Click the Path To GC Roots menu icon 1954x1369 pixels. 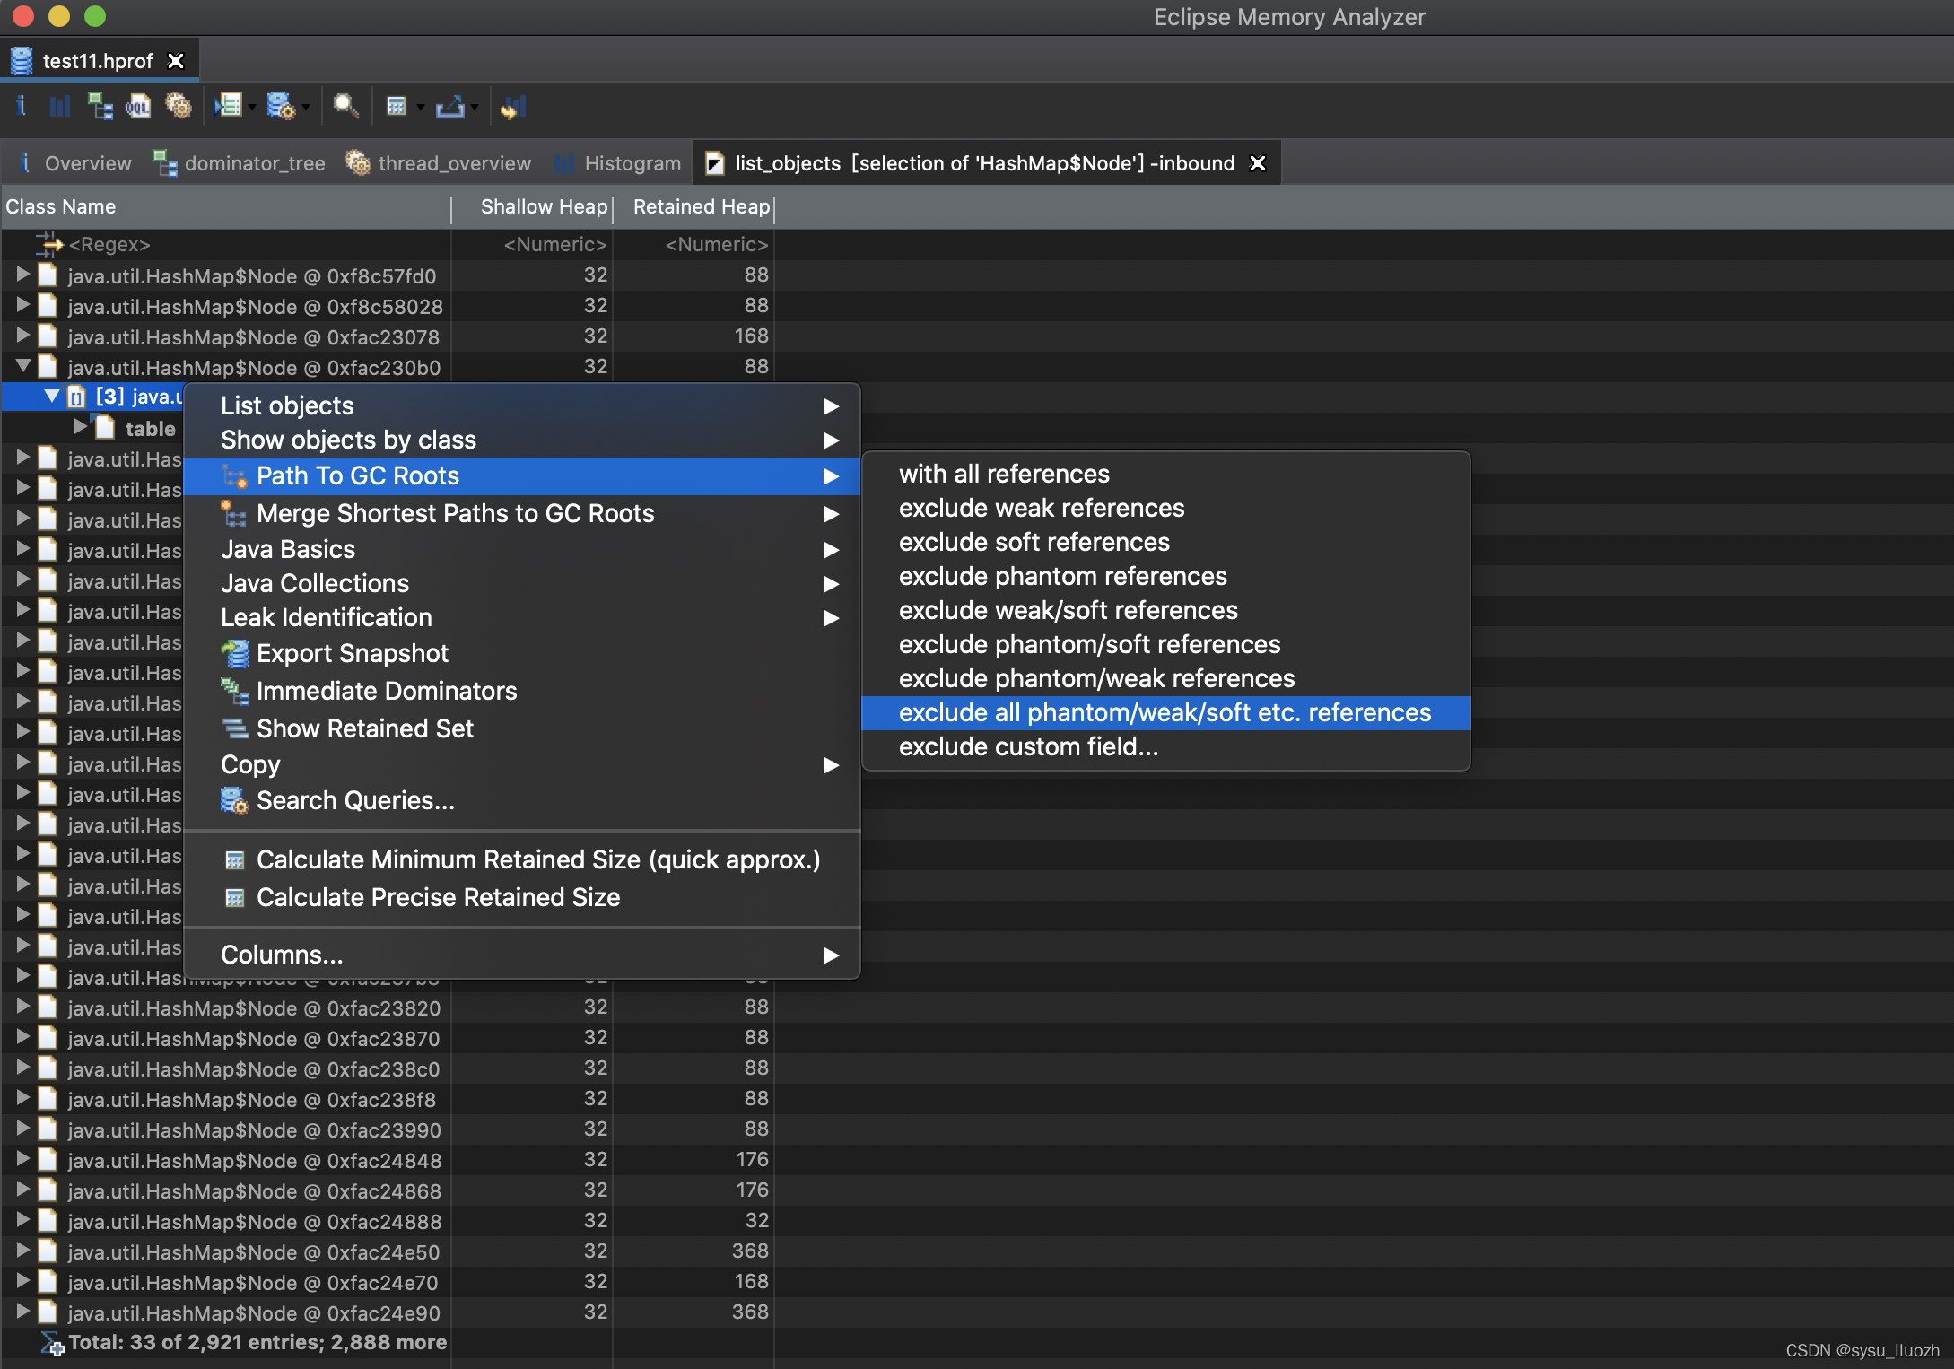[x=235, y=476]
